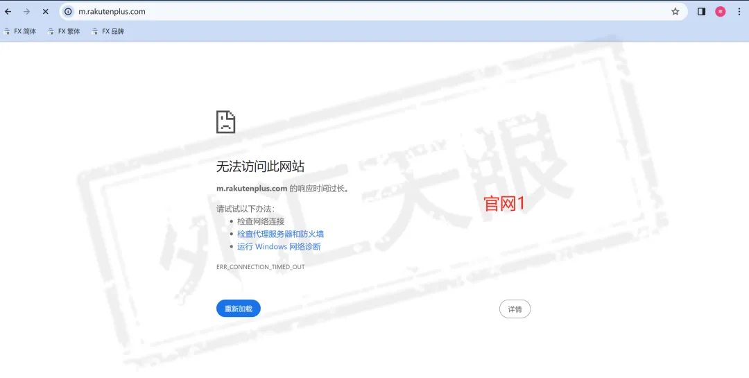Open the FX 品牌 bookmark

(x=108, y=31)
